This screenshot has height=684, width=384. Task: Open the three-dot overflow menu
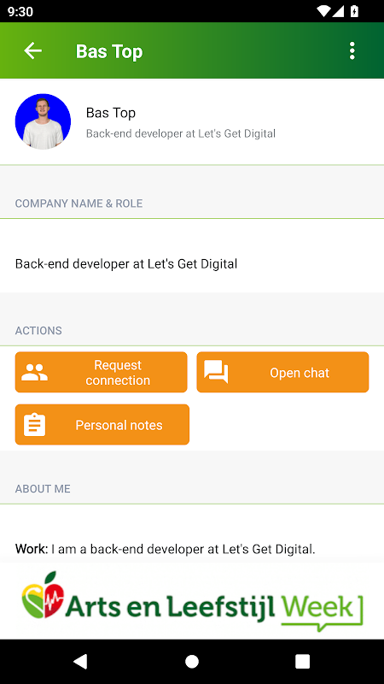(x=352, y=51)
